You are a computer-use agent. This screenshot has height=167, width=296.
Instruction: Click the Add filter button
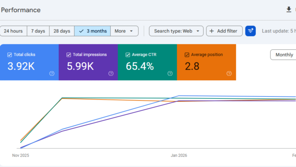224,31
